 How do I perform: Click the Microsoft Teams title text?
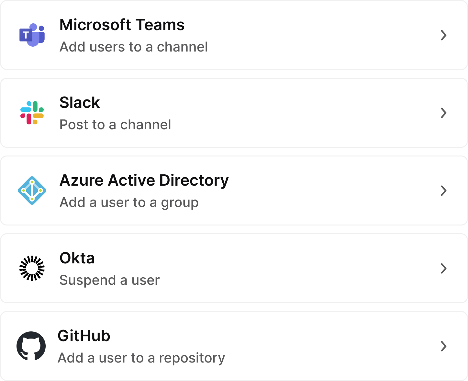[122, 25]
